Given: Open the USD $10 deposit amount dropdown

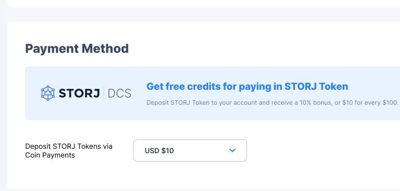Looking at the screenshot, I should pyautogui.click(x=190, y=151).
